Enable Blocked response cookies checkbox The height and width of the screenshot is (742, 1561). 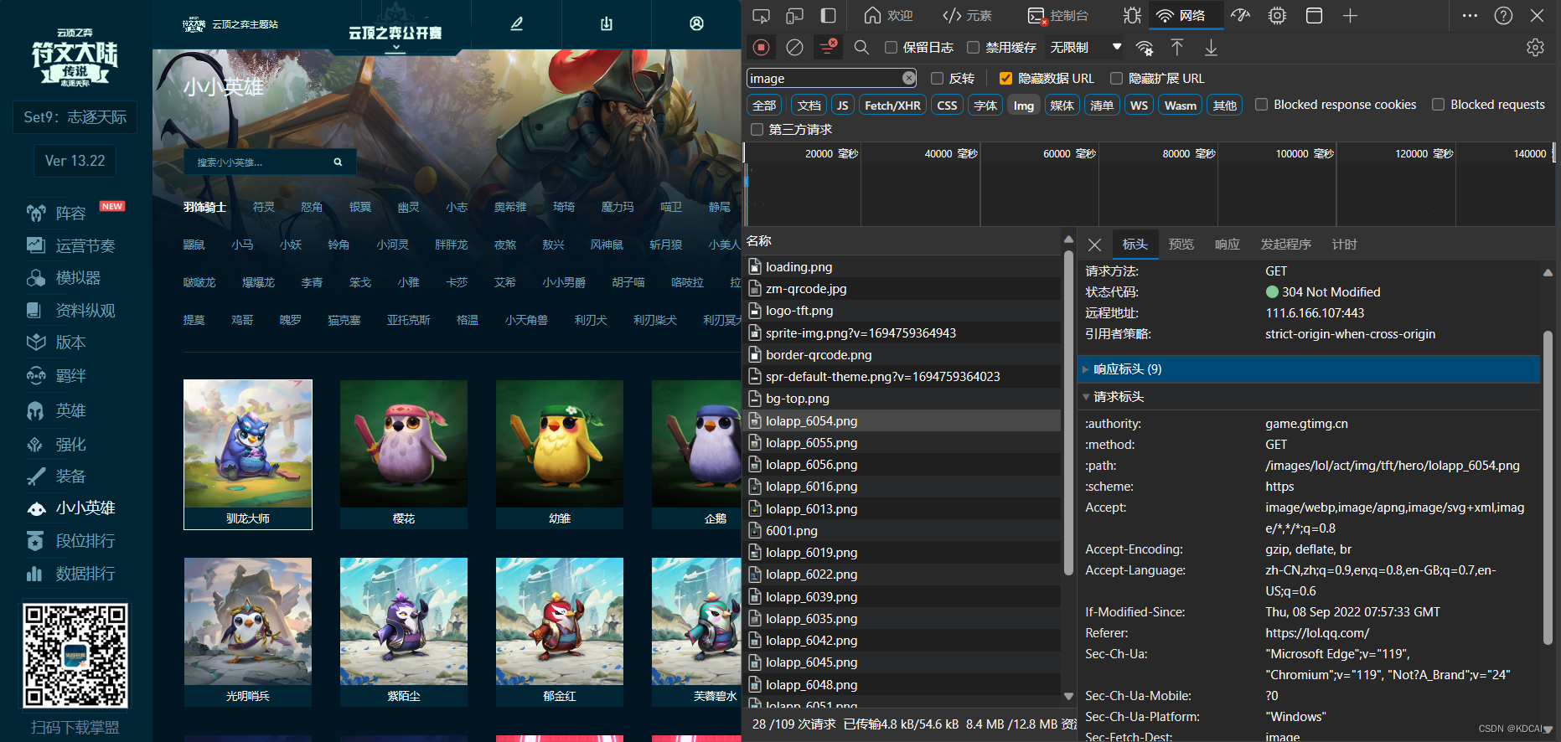tap(1261, 105)
